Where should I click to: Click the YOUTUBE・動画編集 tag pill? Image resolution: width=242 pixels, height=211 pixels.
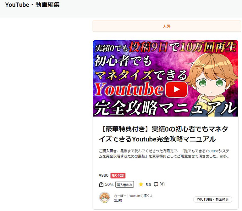click(212, 199)
